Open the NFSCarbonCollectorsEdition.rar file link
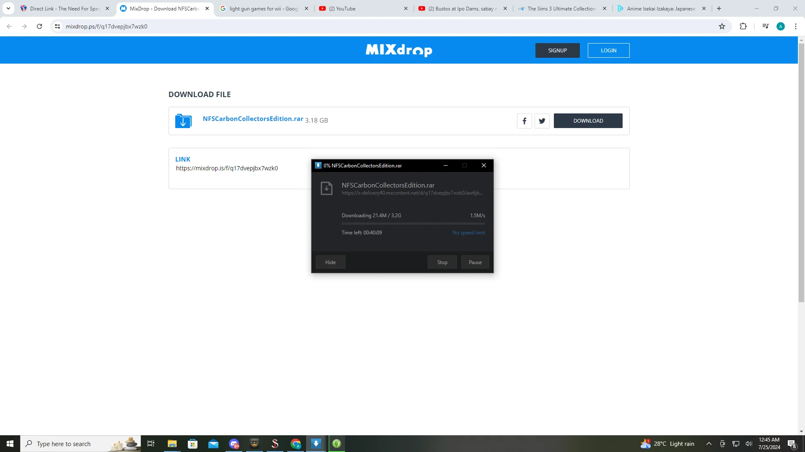Image resolution: width=805 pixels, height=452 pixels. tap(253, 119)
